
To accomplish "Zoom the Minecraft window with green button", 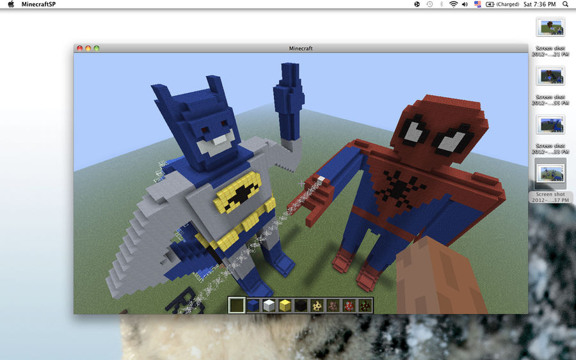I will click(96, 48).
